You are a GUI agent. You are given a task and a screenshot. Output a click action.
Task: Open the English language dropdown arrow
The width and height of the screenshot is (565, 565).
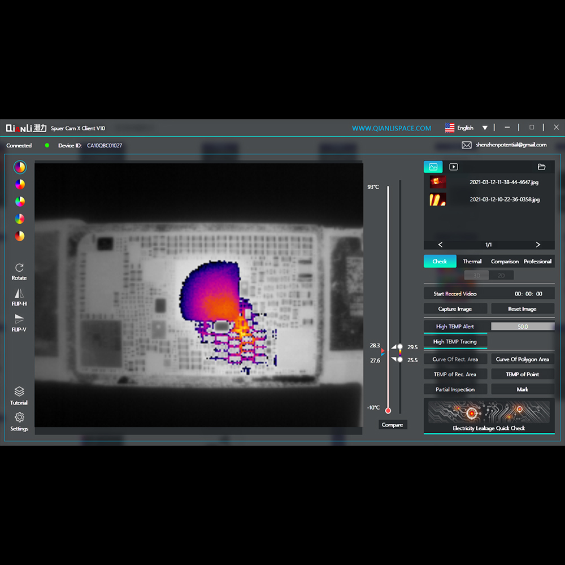[485, 128]
